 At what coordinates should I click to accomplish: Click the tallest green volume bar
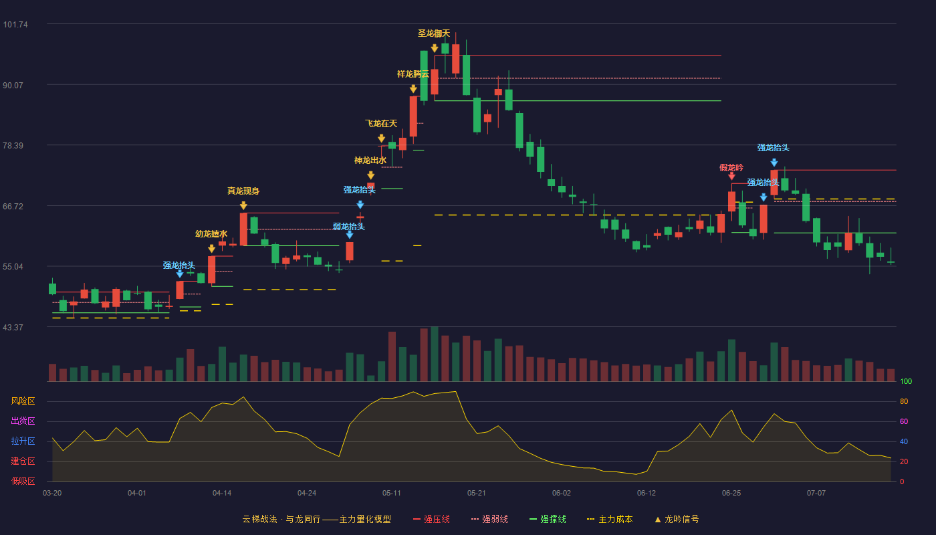(435, 354)
